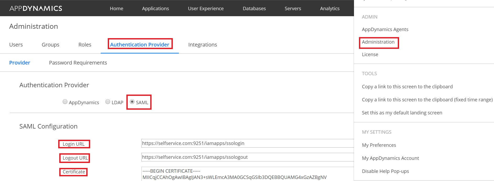Go to the Analytics section
494x181 pixels.
(x=330, y=8)
